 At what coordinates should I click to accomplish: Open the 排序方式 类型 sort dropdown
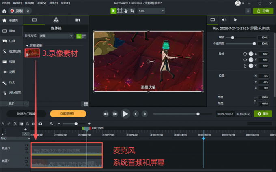point(56,36)
